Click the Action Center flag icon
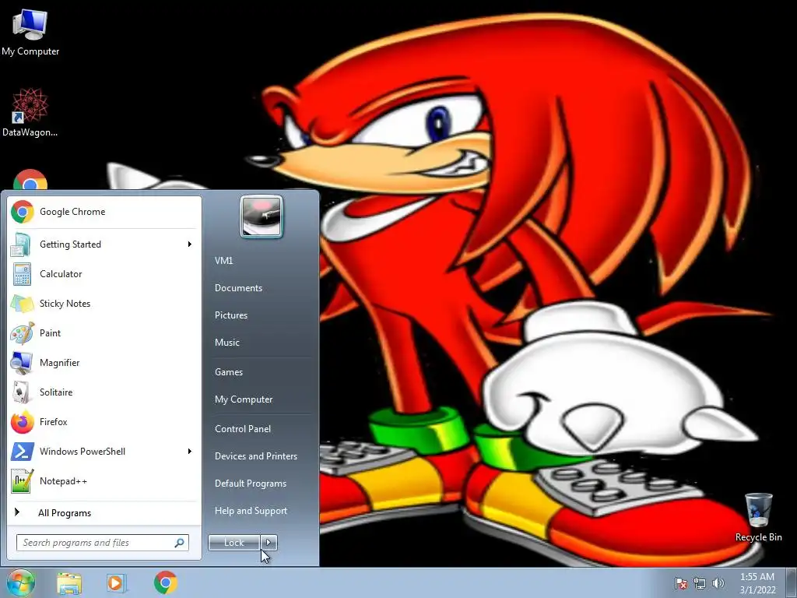The width and height of the screenshot is (797, 598). pos(680,583)
